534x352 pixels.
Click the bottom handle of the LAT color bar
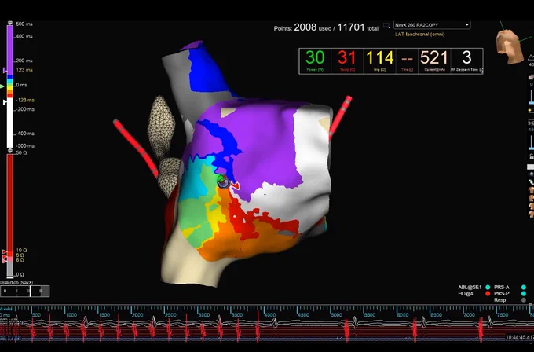pos(10,150)
